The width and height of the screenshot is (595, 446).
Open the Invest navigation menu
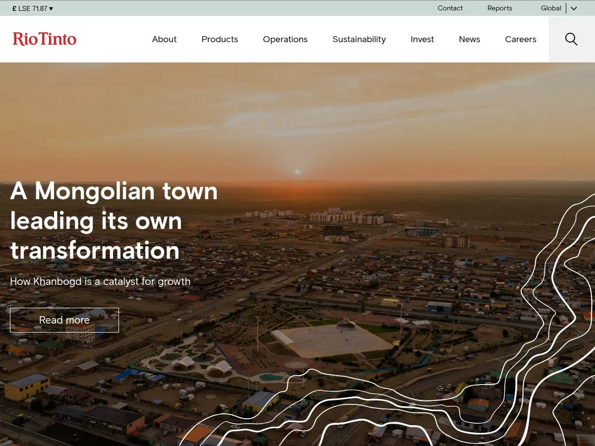[422, 39]
